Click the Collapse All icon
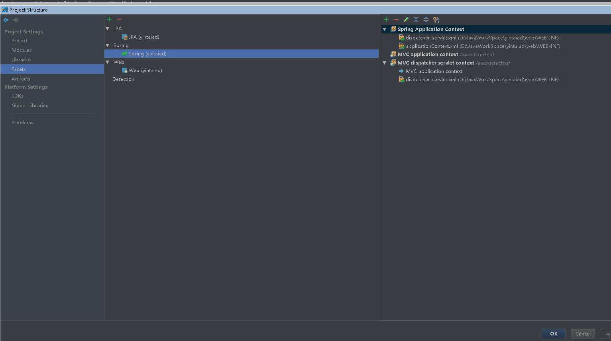Viewport: 611px width, 341px height. (x=426, y=20)
